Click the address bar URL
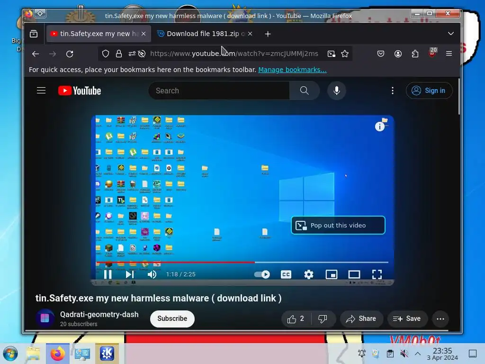 tap(234, 54)
